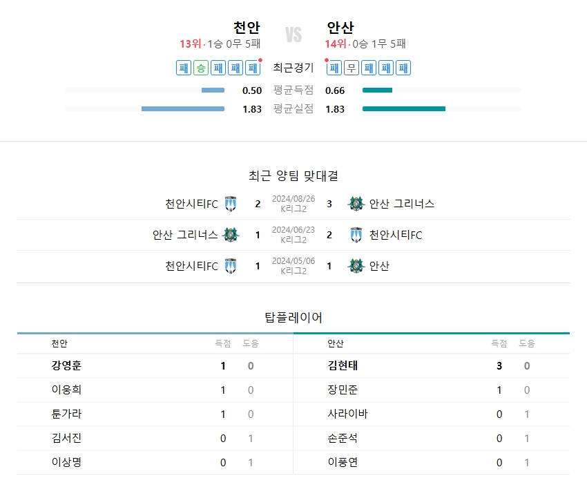The image size is (587, 478).
Task: Click player name 툰가라
Action: click(66, 414)
